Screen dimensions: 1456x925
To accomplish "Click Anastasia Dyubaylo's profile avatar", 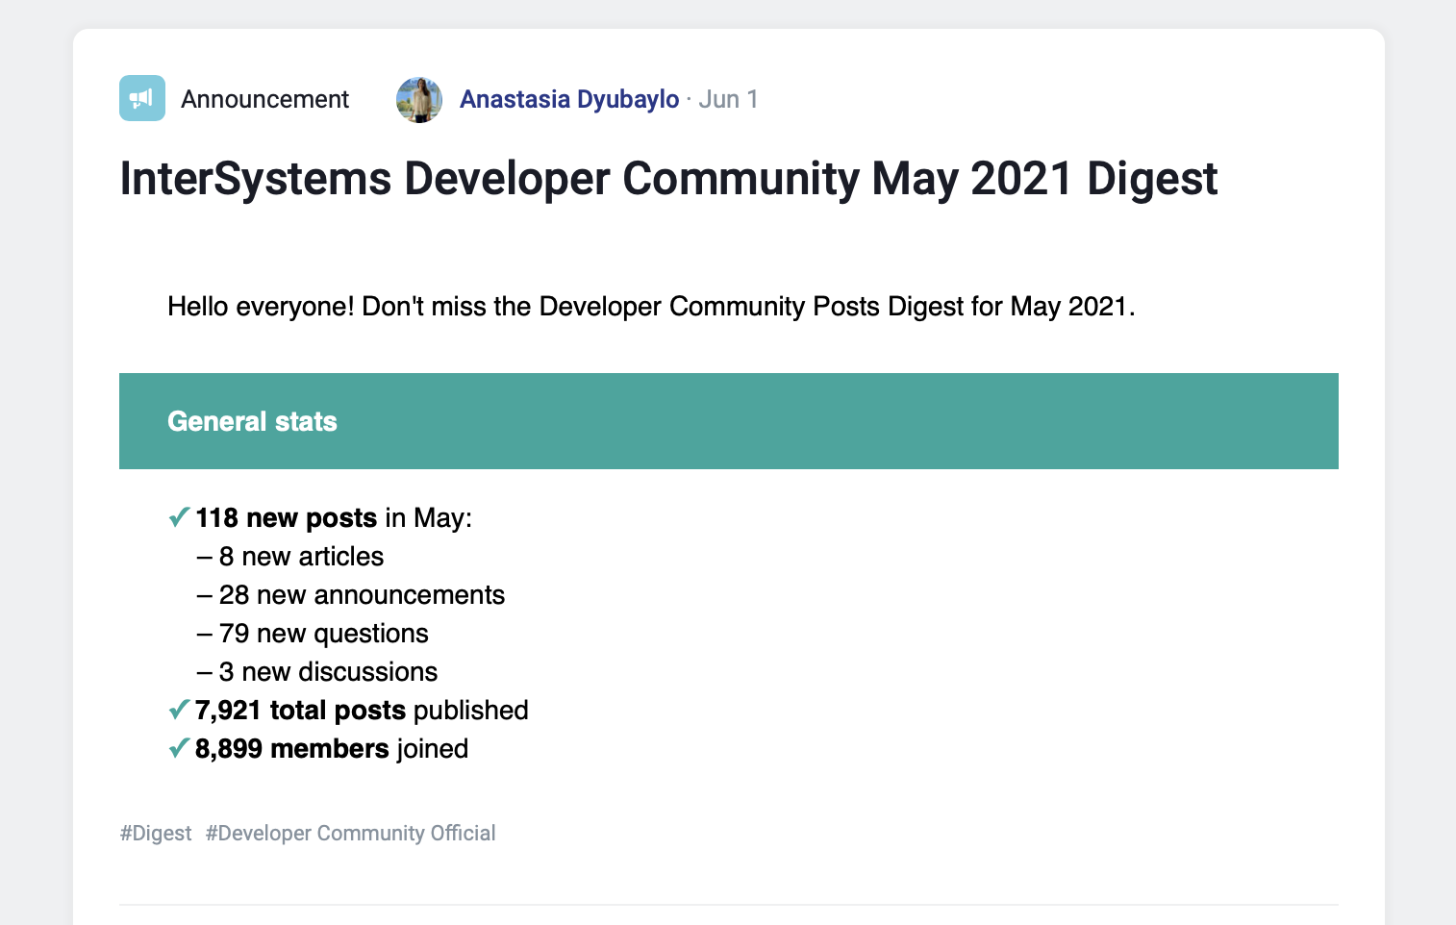I will pos(419,100).
